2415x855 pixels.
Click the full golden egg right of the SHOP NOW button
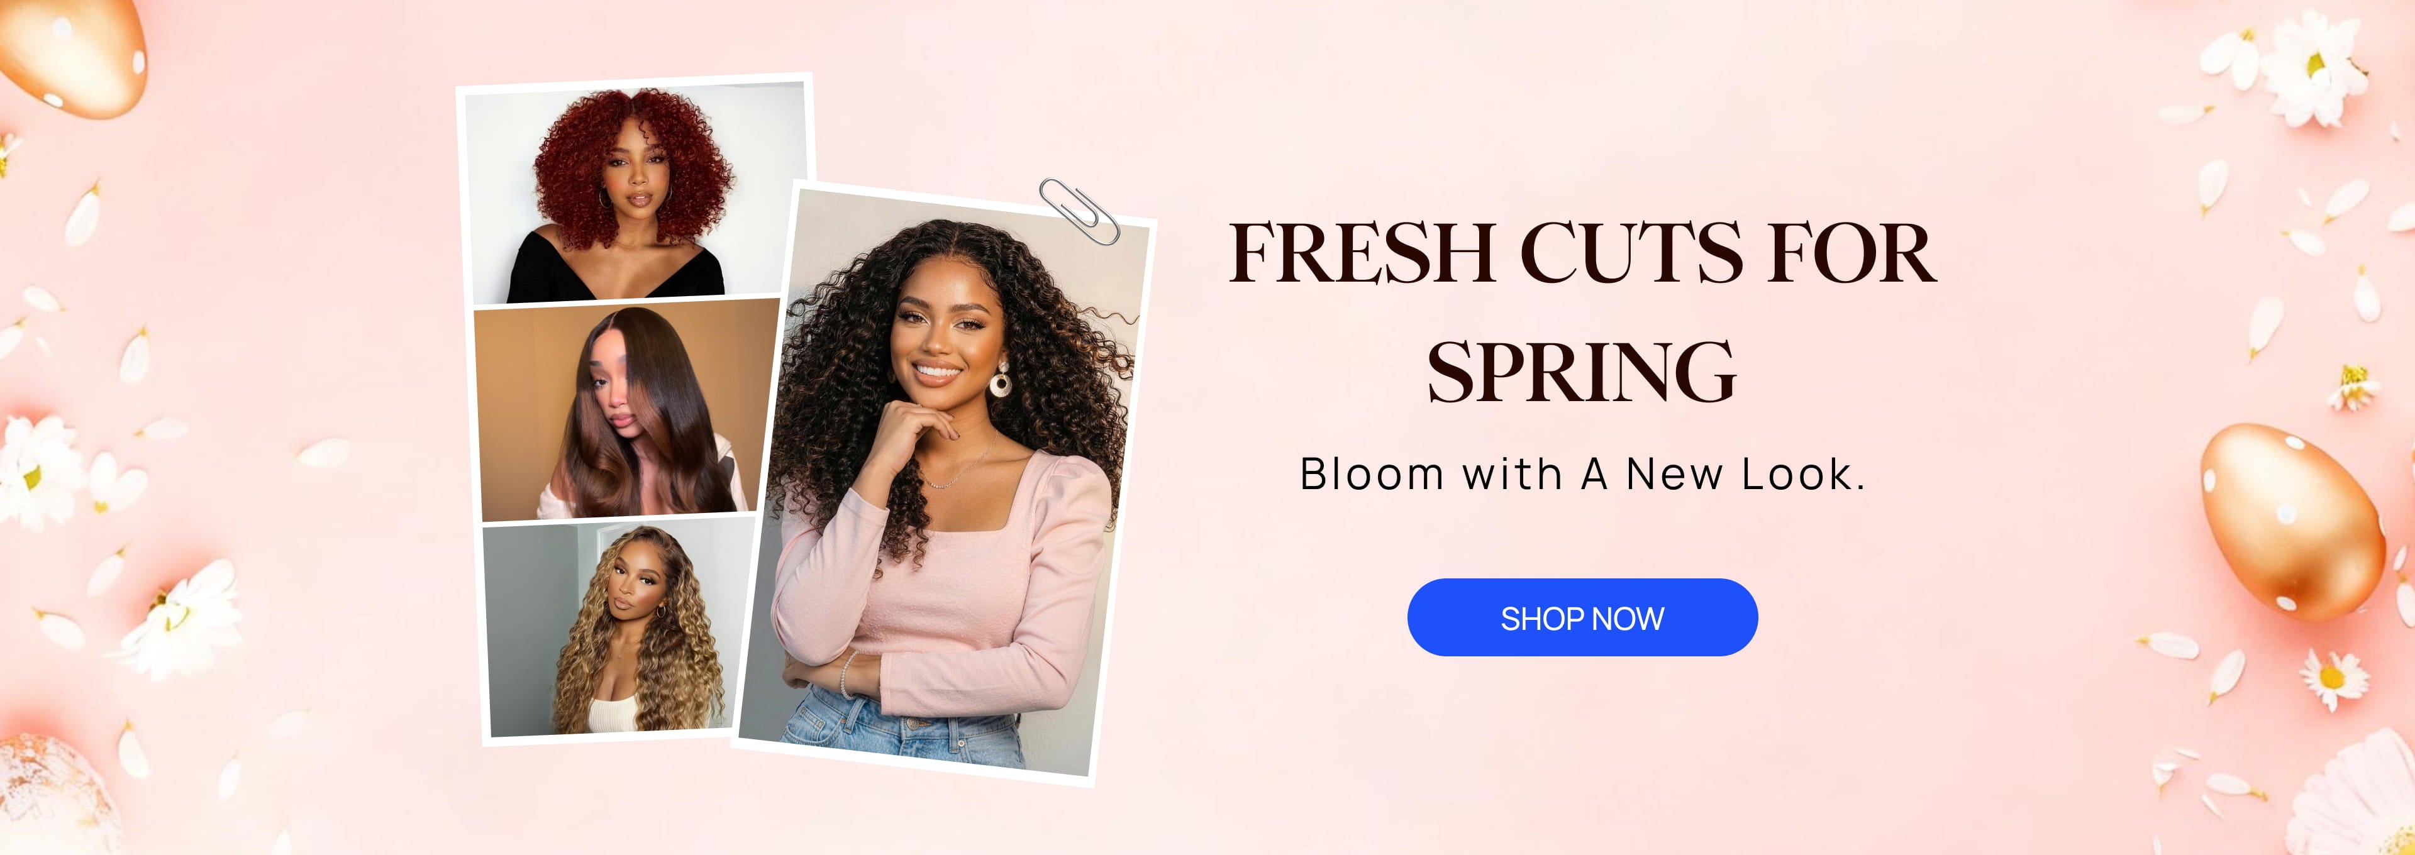(x=2291, y=521)
